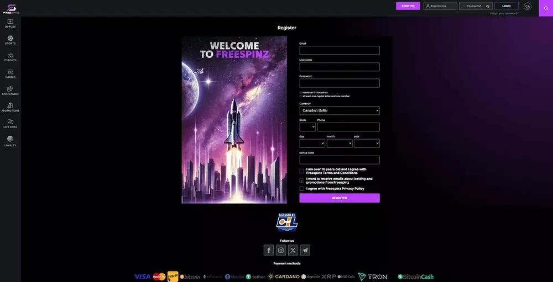This screenshot has height=282, width=553.
Task: Click the XRP payment logo
Action: coord(328,276)
